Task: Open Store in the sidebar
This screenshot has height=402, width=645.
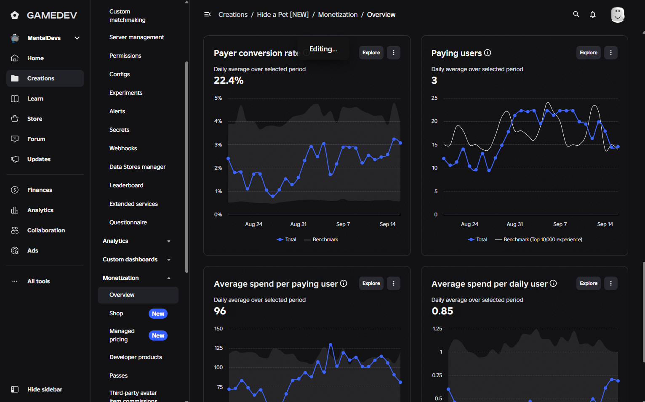Action: click(45, 119)
